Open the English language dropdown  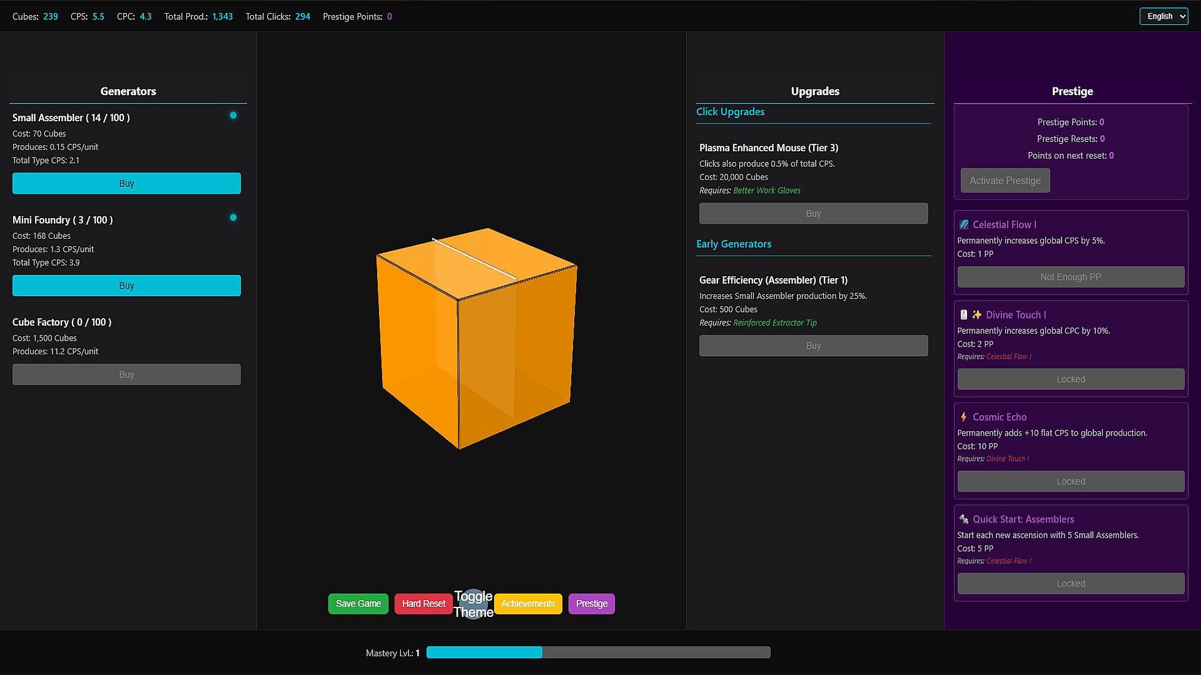[x=1163, y=16]
